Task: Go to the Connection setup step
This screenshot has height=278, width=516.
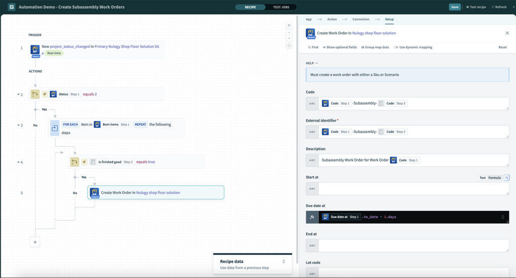Action: point(360,19)
